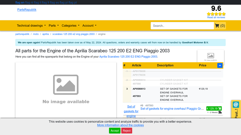Expand the Categories dropdown

coord(70,26)
